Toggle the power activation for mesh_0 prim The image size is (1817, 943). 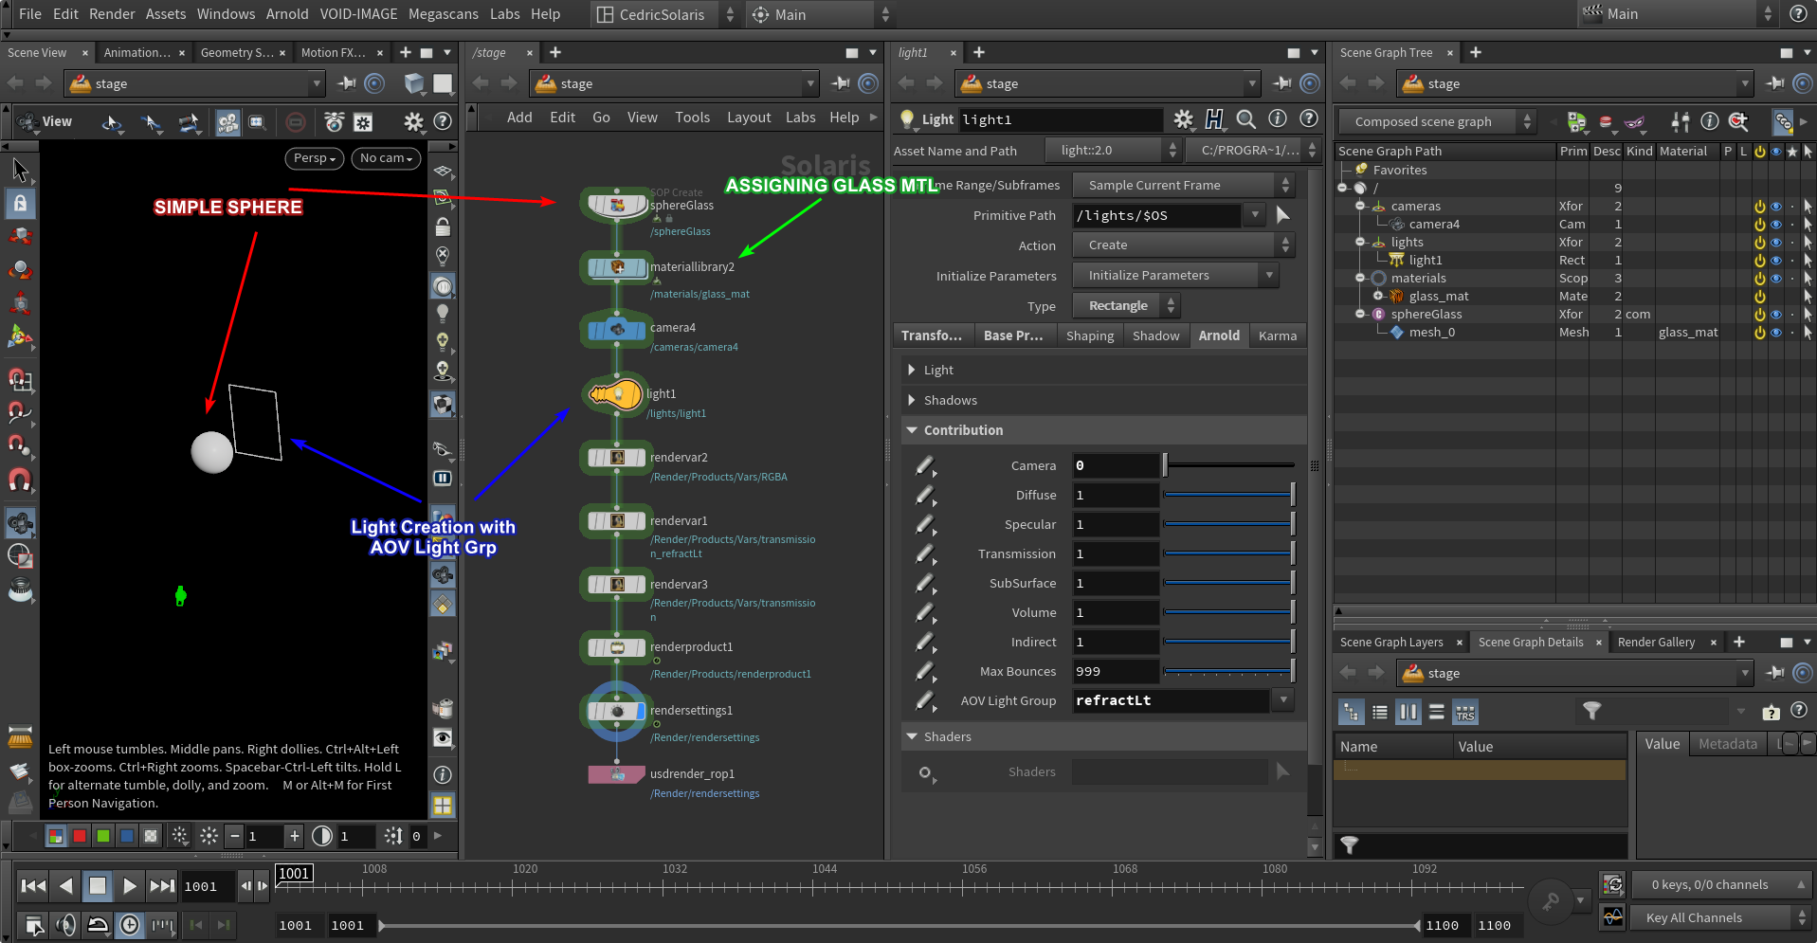click(x=1760, y=332)
